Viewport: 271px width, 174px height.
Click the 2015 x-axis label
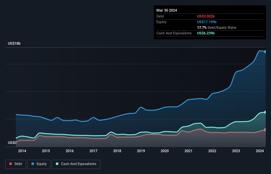pyautogui.click(x=46, y=151)
